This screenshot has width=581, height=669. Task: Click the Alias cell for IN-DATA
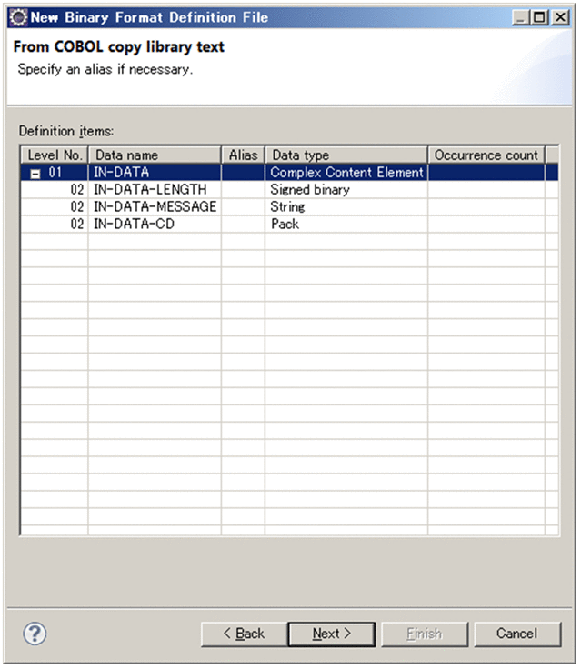tap(244, 172)
